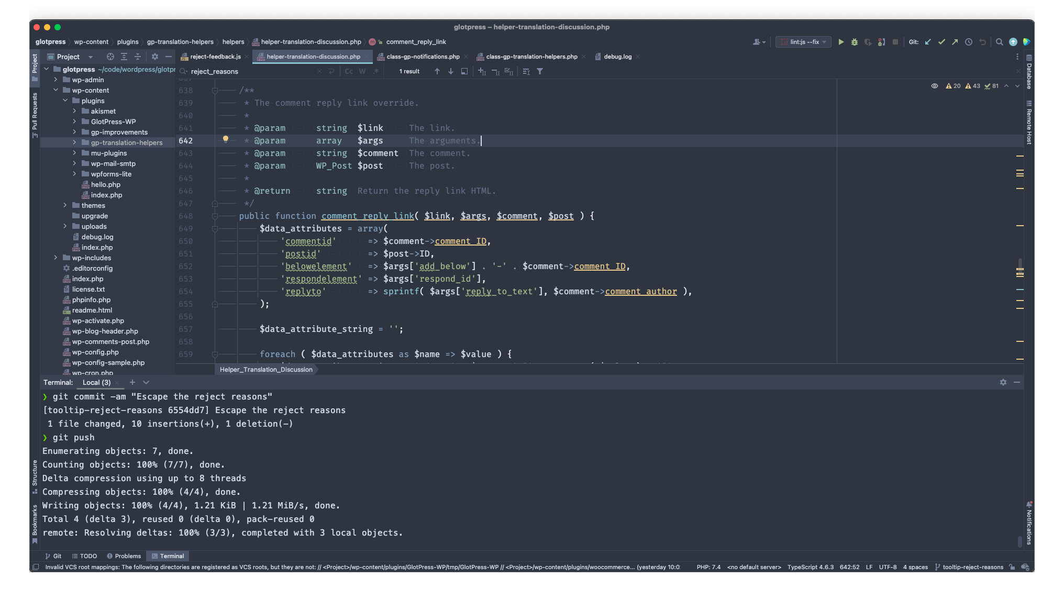Open IDE updates arrow icon

pos(1013,42)
